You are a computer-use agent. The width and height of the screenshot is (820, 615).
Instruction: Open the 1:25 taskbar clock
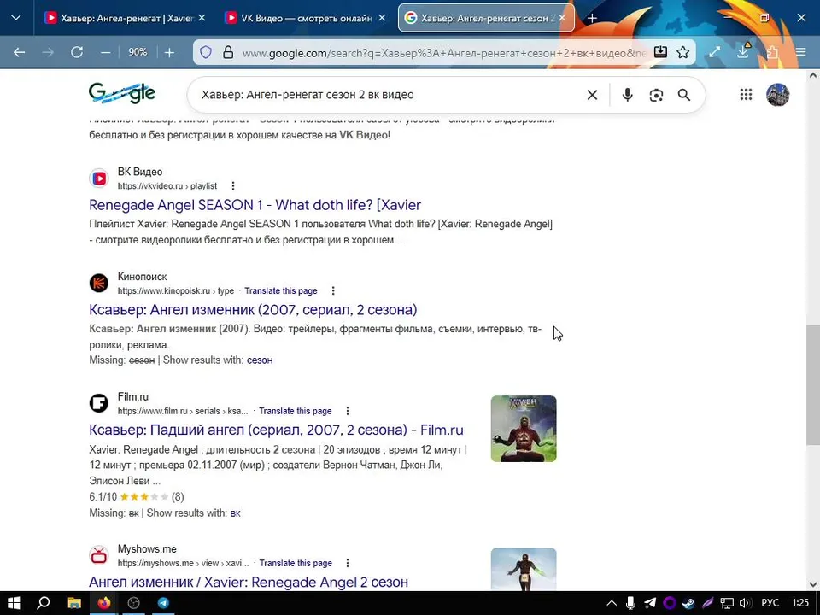[800, 603]
